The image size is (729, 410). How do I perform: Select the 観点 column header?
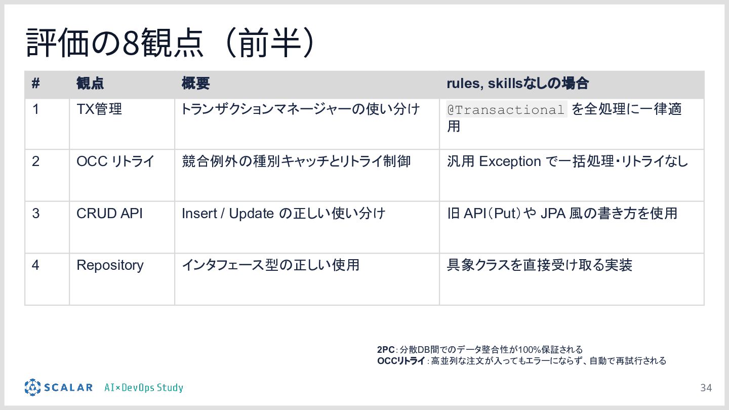[90, 84]
